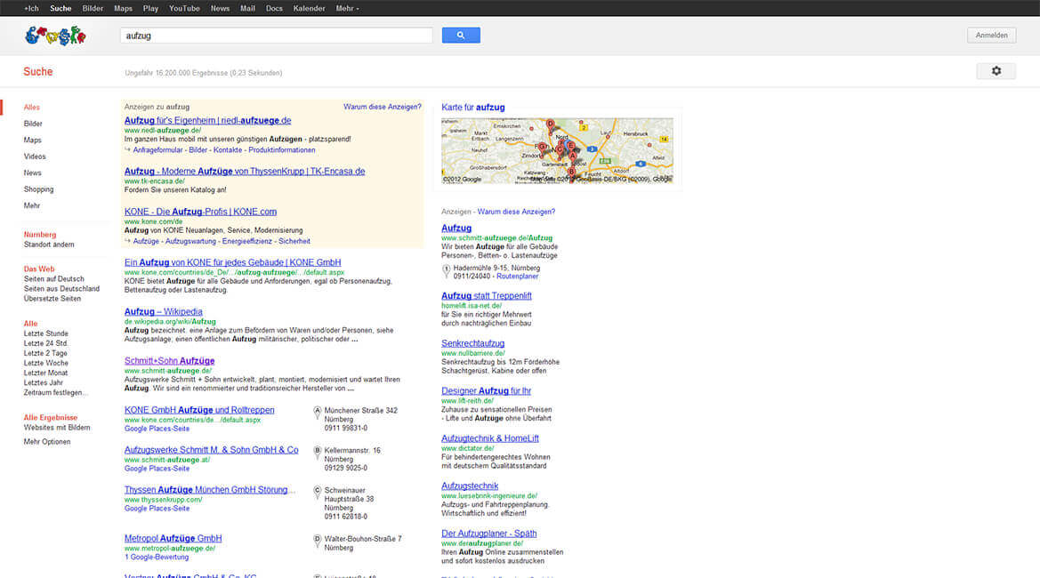This screenshot has height=578, width=1040.
Task: Open Zeitraum festlegen date range option
Action: click(56, 392)
